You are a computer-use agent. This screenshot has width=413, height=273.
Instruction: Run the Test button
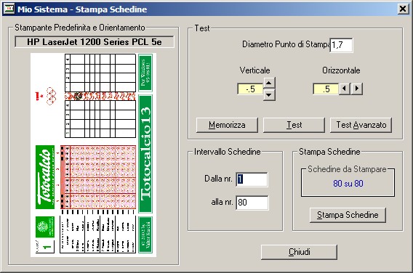pos(294,125)
